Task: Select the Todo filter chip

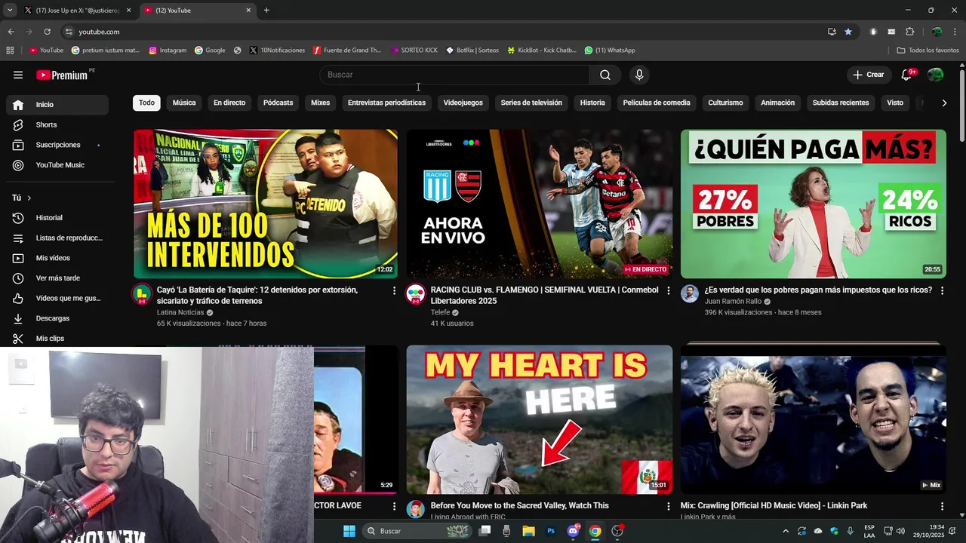Action: [x=146, y=103]
